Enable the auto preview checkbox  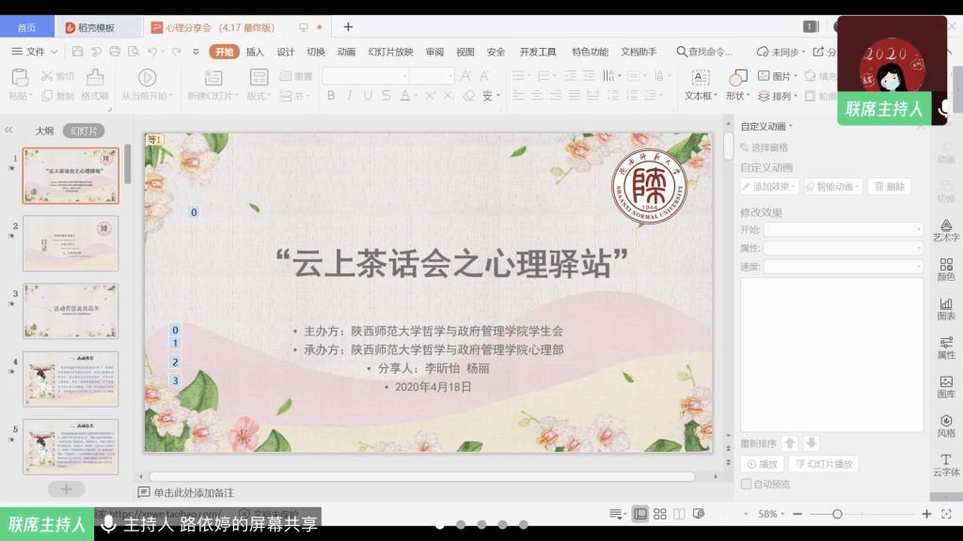(x=746, y=484)
